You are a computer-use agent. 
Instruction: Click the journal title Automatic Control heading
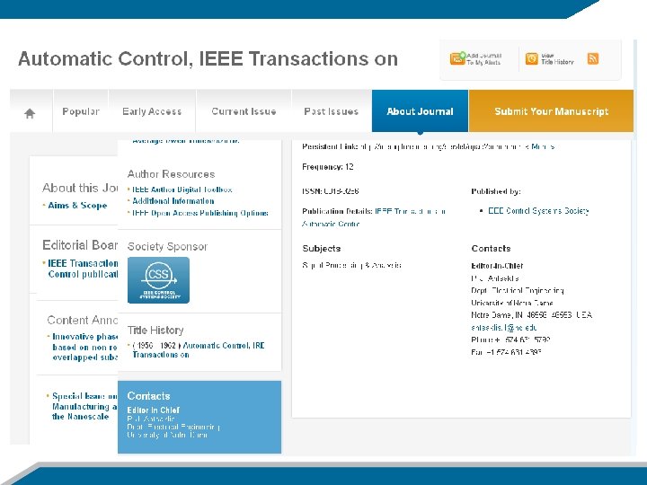click(x=208, y=58)
